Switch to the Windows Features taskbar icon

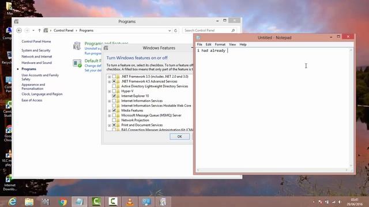163,202
